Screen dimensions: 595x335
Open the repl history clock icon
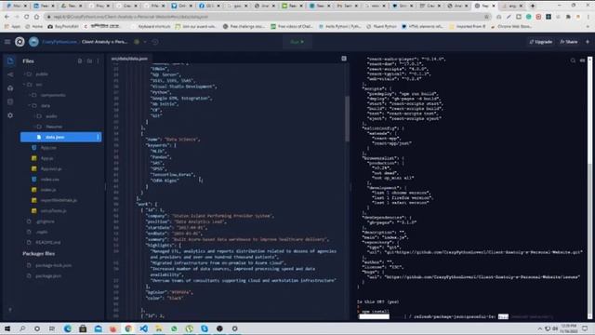(x=155, y=42)
